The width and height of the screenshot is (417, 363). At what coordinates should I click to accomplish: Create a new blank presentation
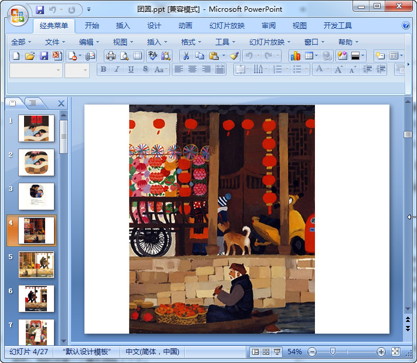point(16,56)
